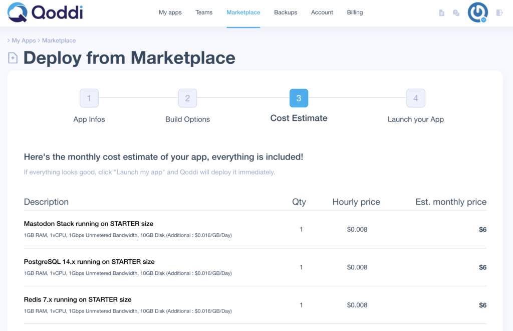Click the Build Options step label
513x331 pixels.
[187, 119]
